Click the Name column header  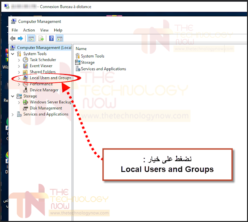tap(81, 49)
